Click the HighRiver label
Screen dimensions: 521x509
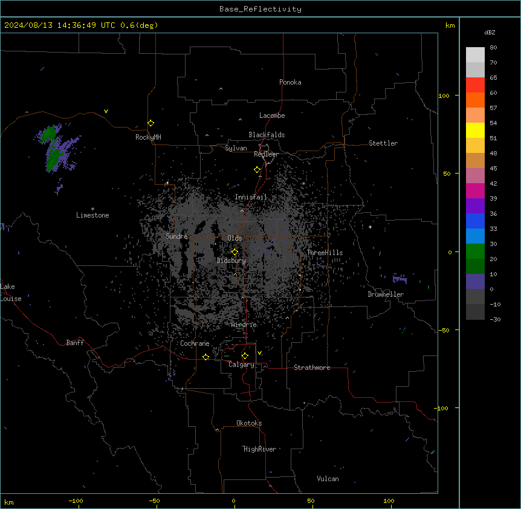[260, 449]
